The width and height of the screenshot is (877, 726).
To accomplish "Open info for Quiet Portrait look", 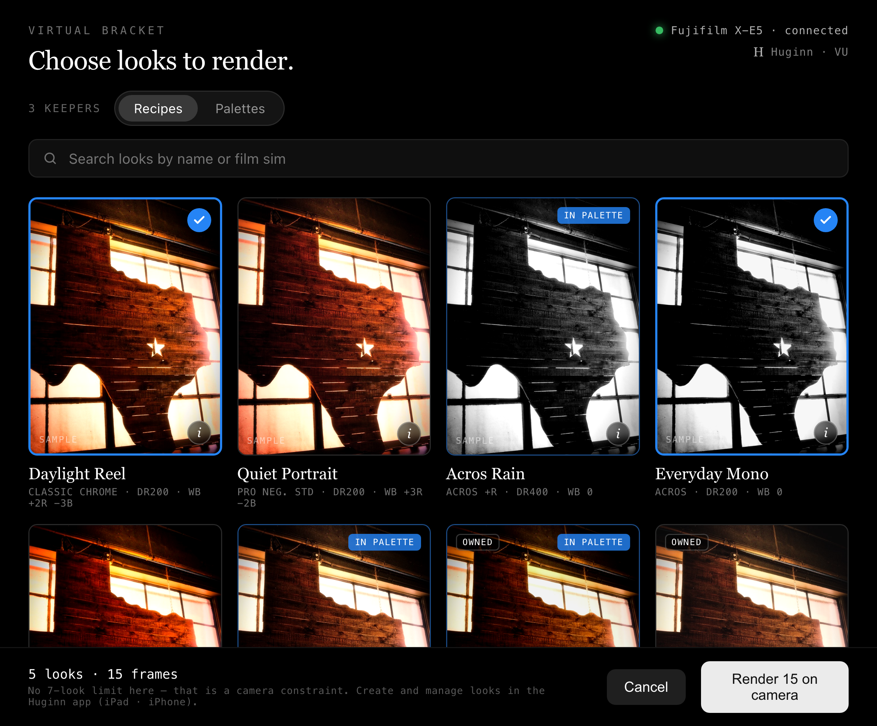I will point(409,433).
